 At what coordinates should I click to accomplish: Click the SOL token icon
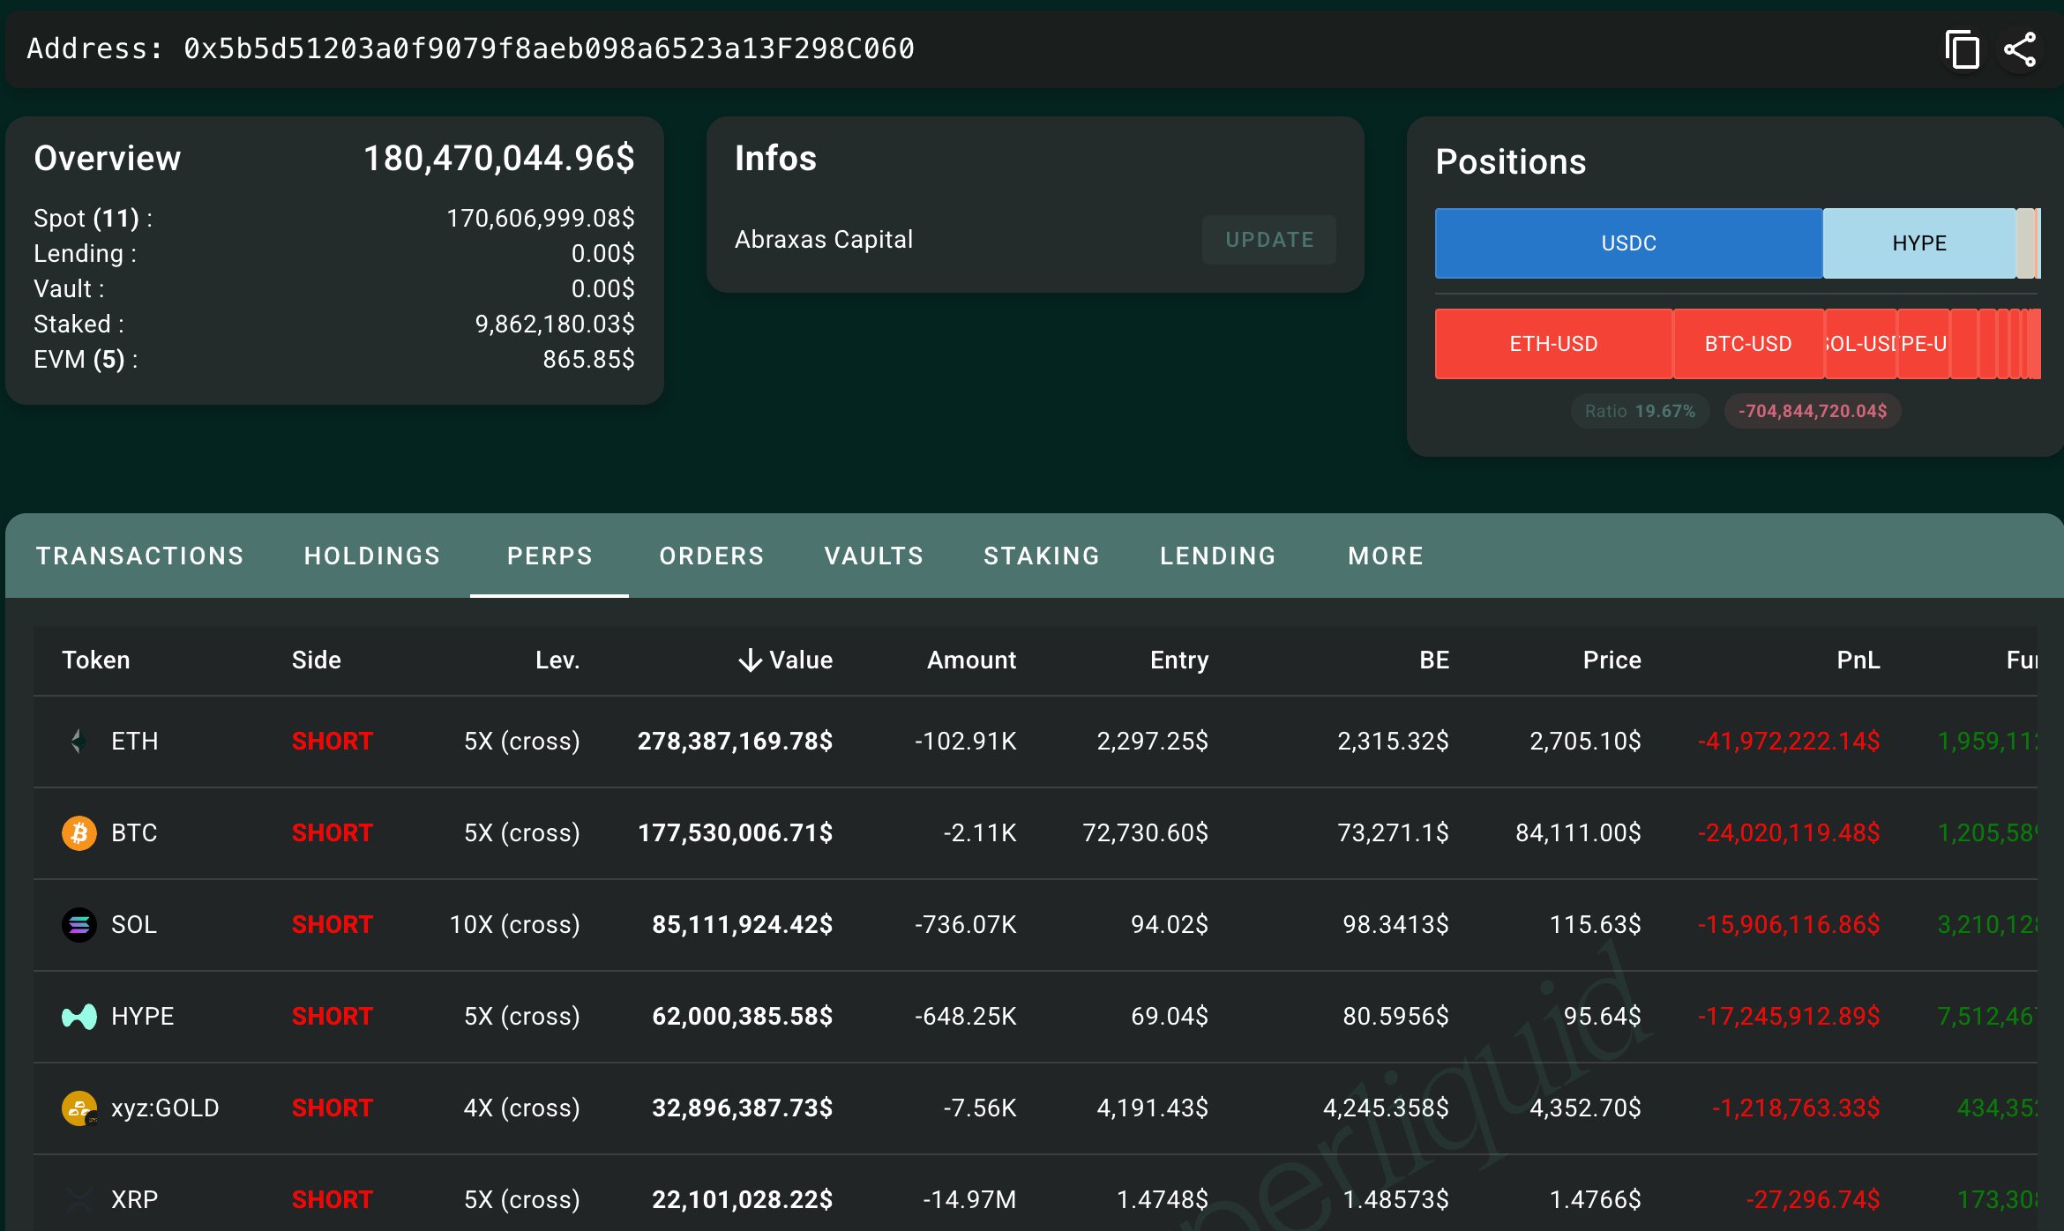coord(79,925)
